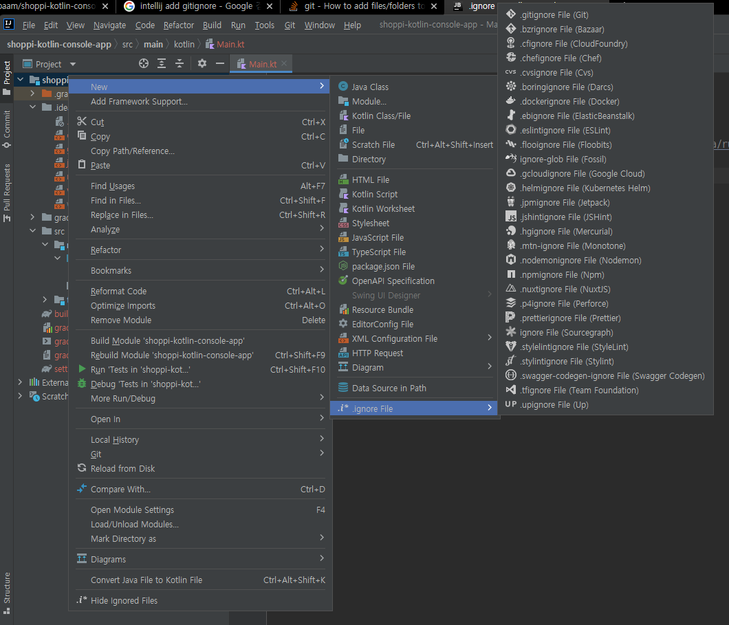Viewport: 729px width, 625px height.
Task: Close the Main.kt editor tab
Action: click(x=284, y=63)
